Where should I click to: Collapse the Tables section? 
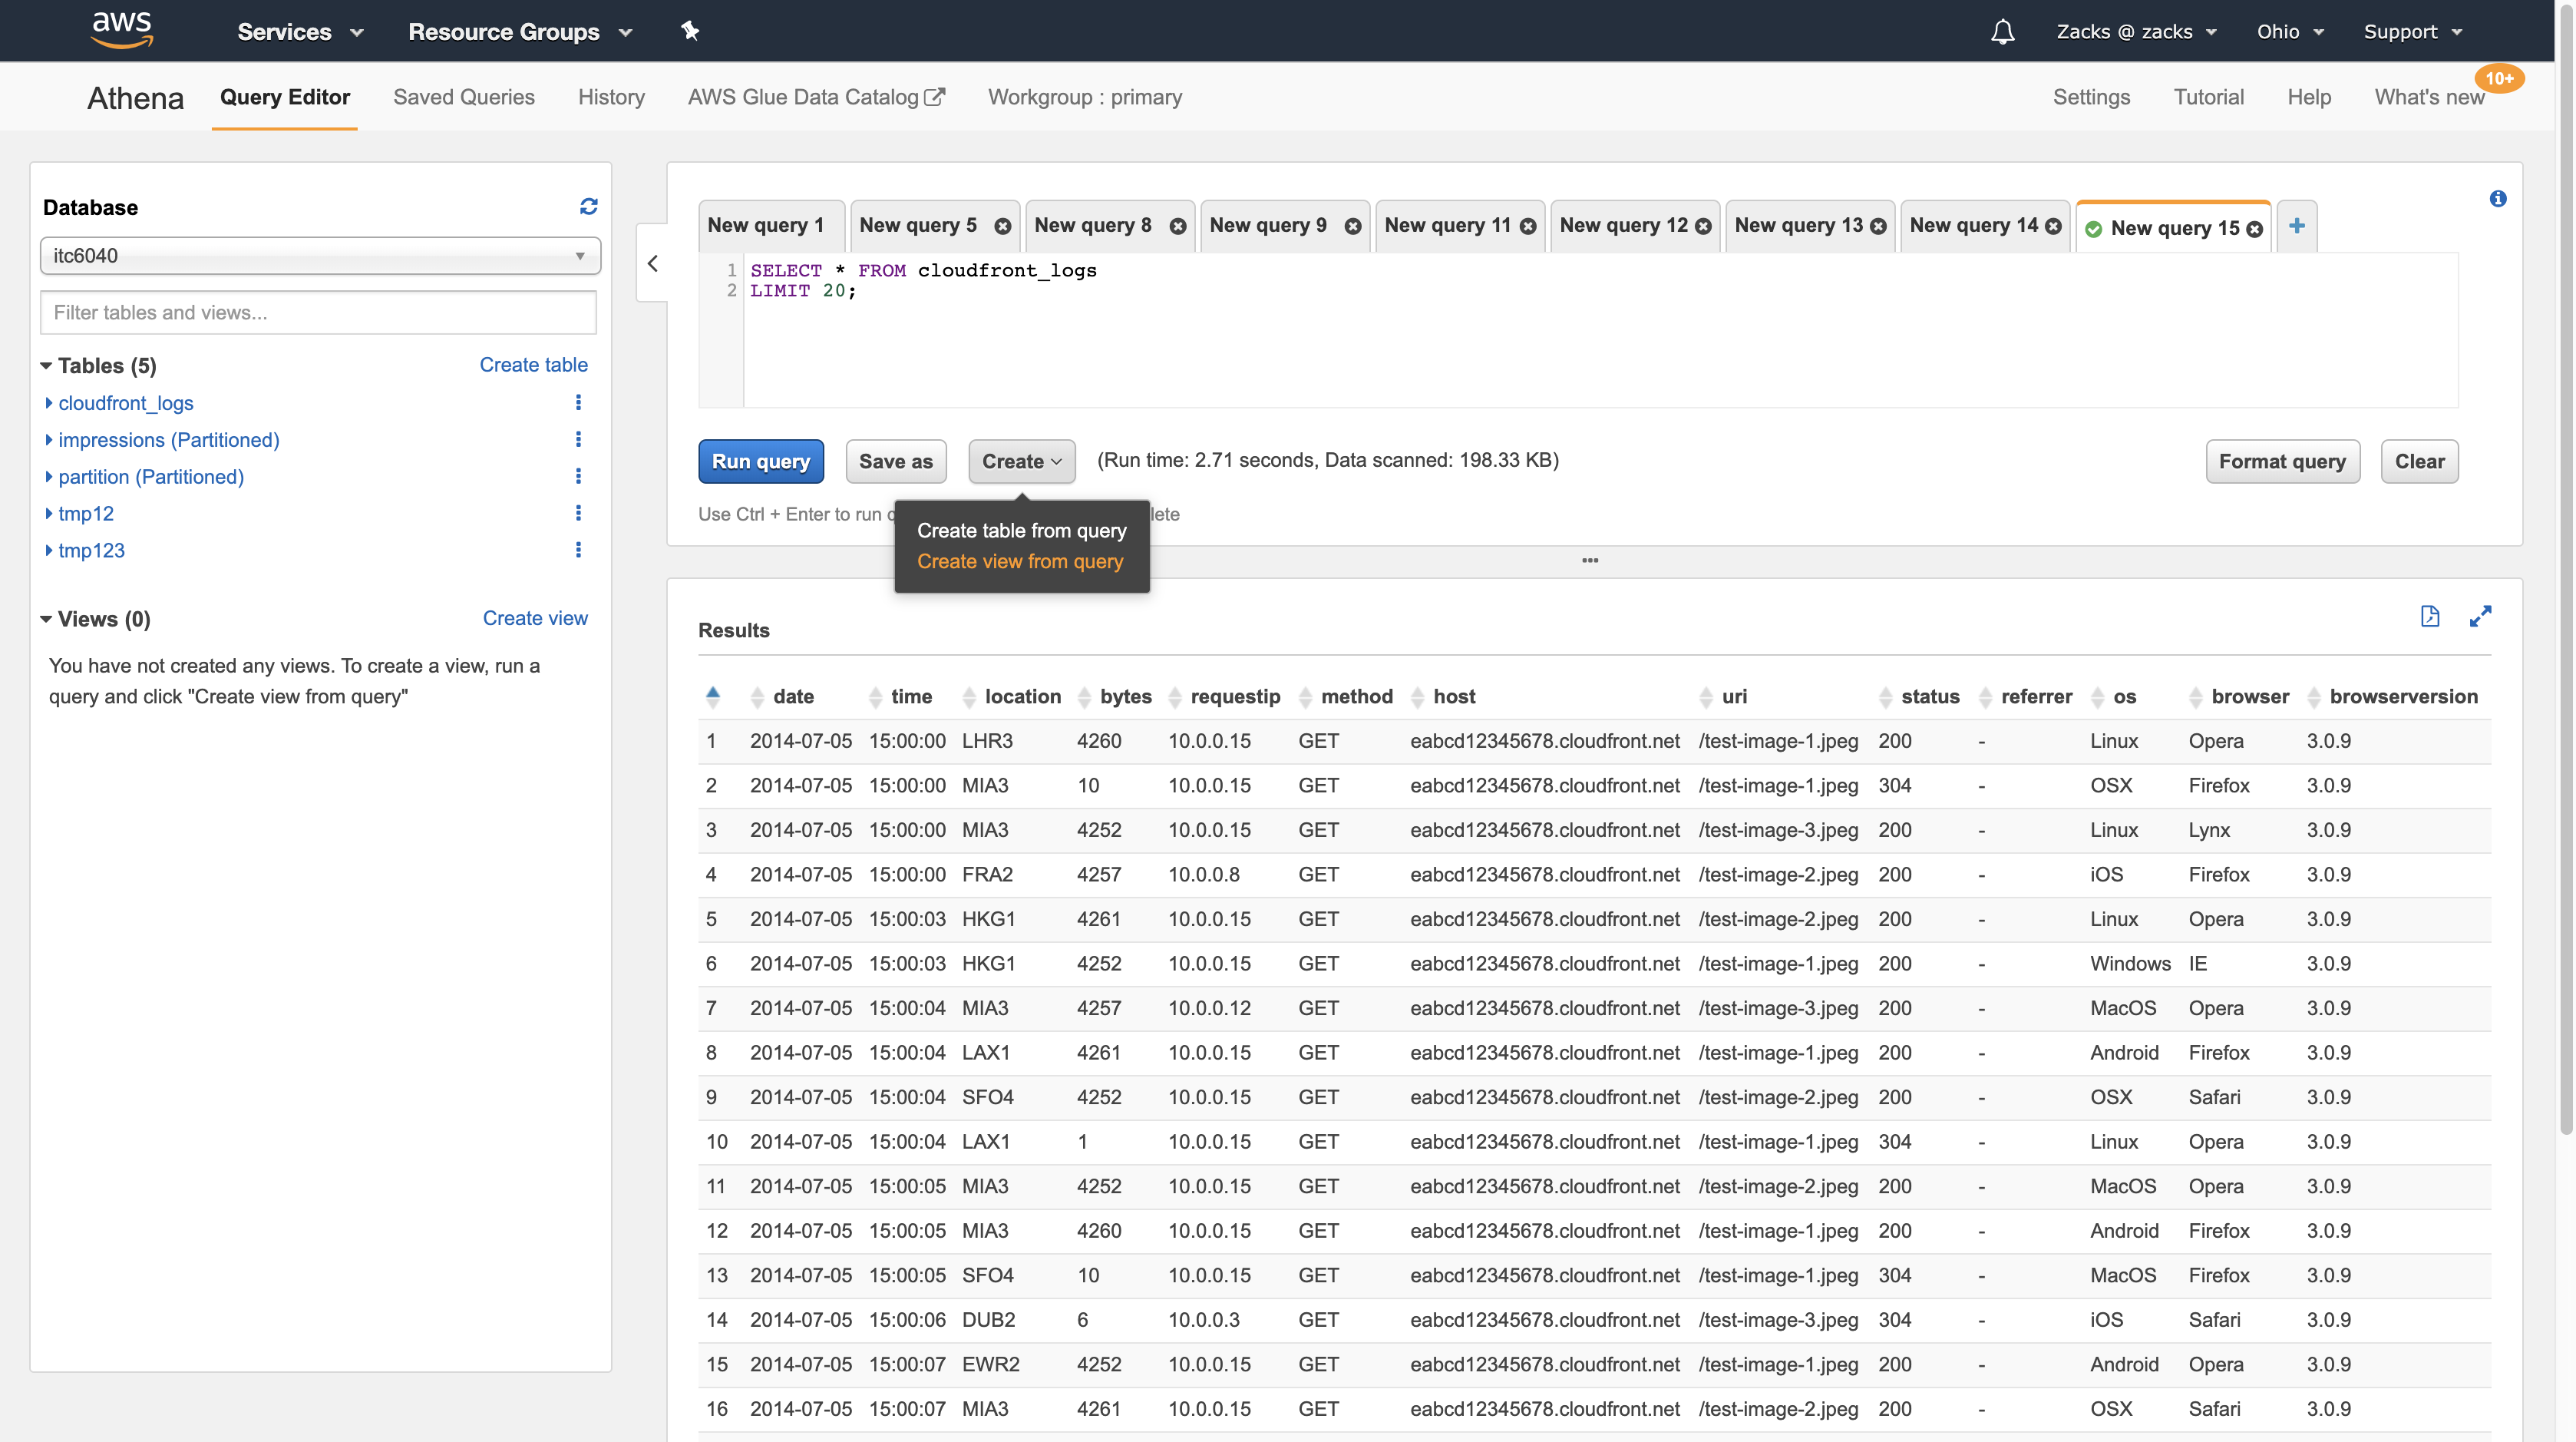click(46, 366)
